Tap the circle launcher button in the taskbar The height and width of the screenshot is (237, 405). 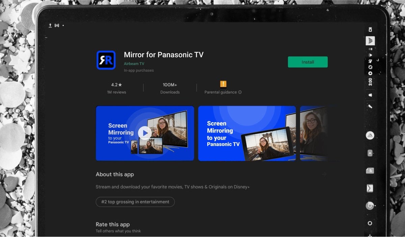coord(370,223)
